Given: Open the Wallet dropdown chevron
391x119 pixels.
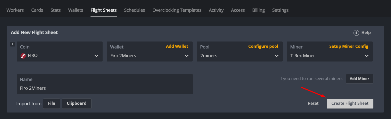Looking at the screenshot, I should pos(187,56).
